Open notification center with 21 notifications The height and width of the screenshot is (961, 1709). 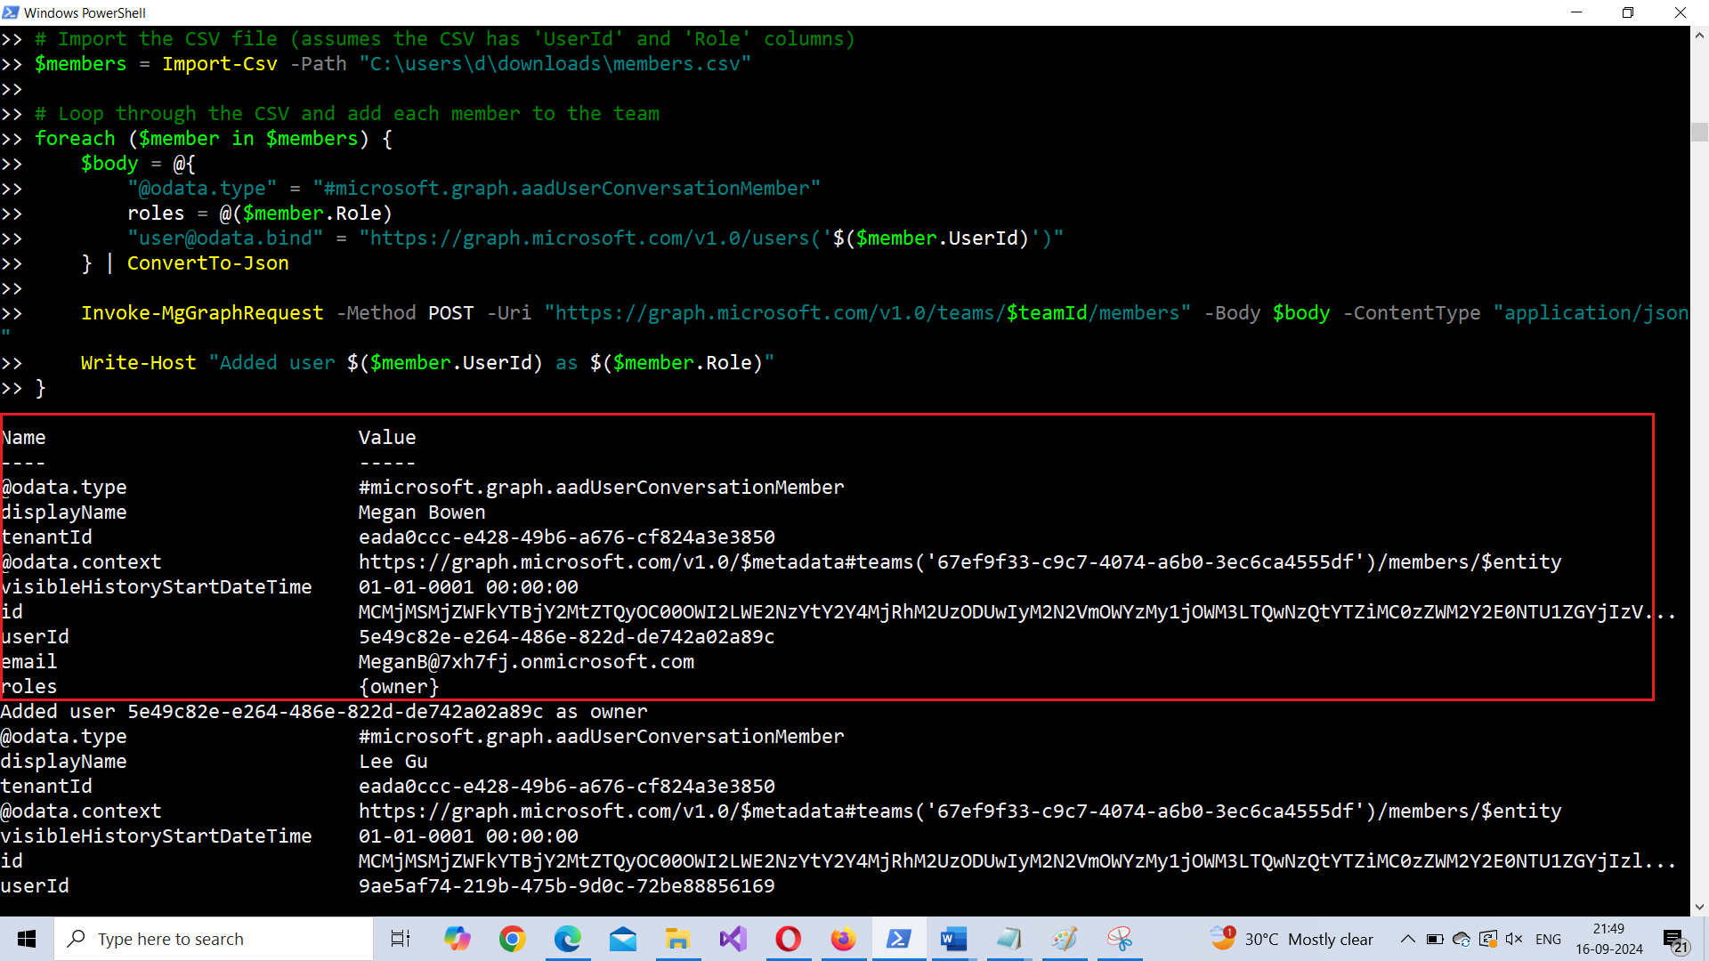click(x=1675, y=940)
